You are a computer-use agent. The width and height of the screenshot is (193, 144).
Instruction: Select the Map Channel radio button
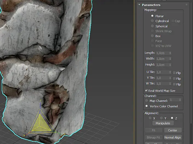[x=147, y=101]
